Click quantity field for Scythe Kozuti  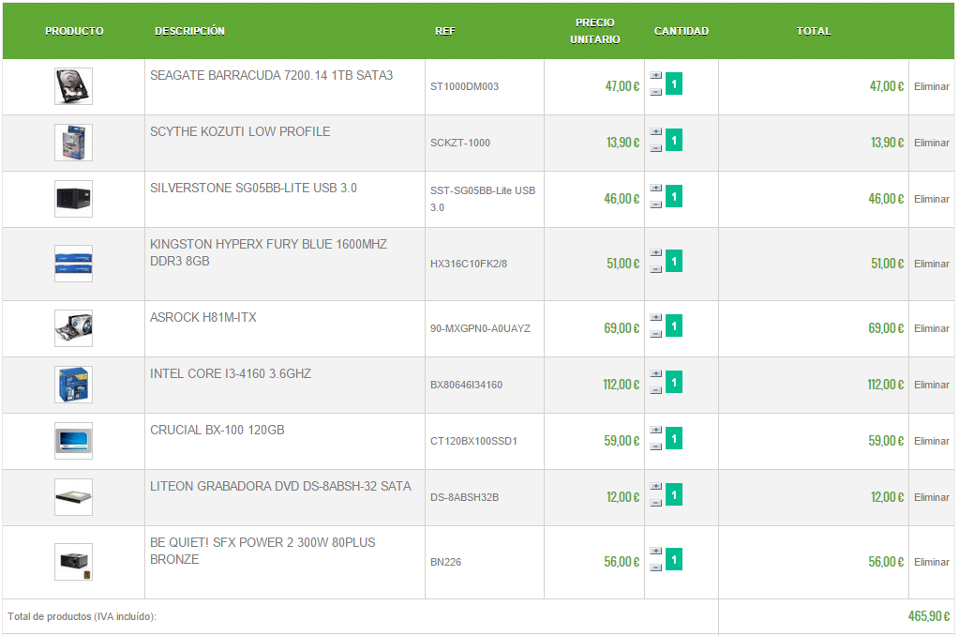point(674,140)
